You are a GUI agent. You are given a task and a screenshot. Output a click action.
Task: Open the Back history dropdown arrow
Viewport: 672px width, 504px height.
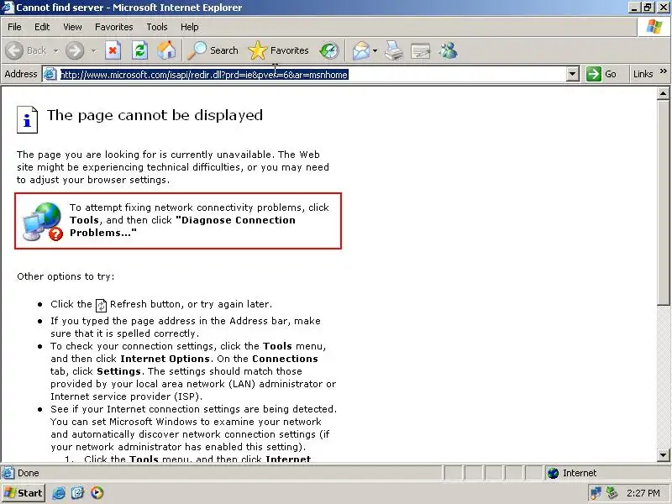[x=55, y=50]
